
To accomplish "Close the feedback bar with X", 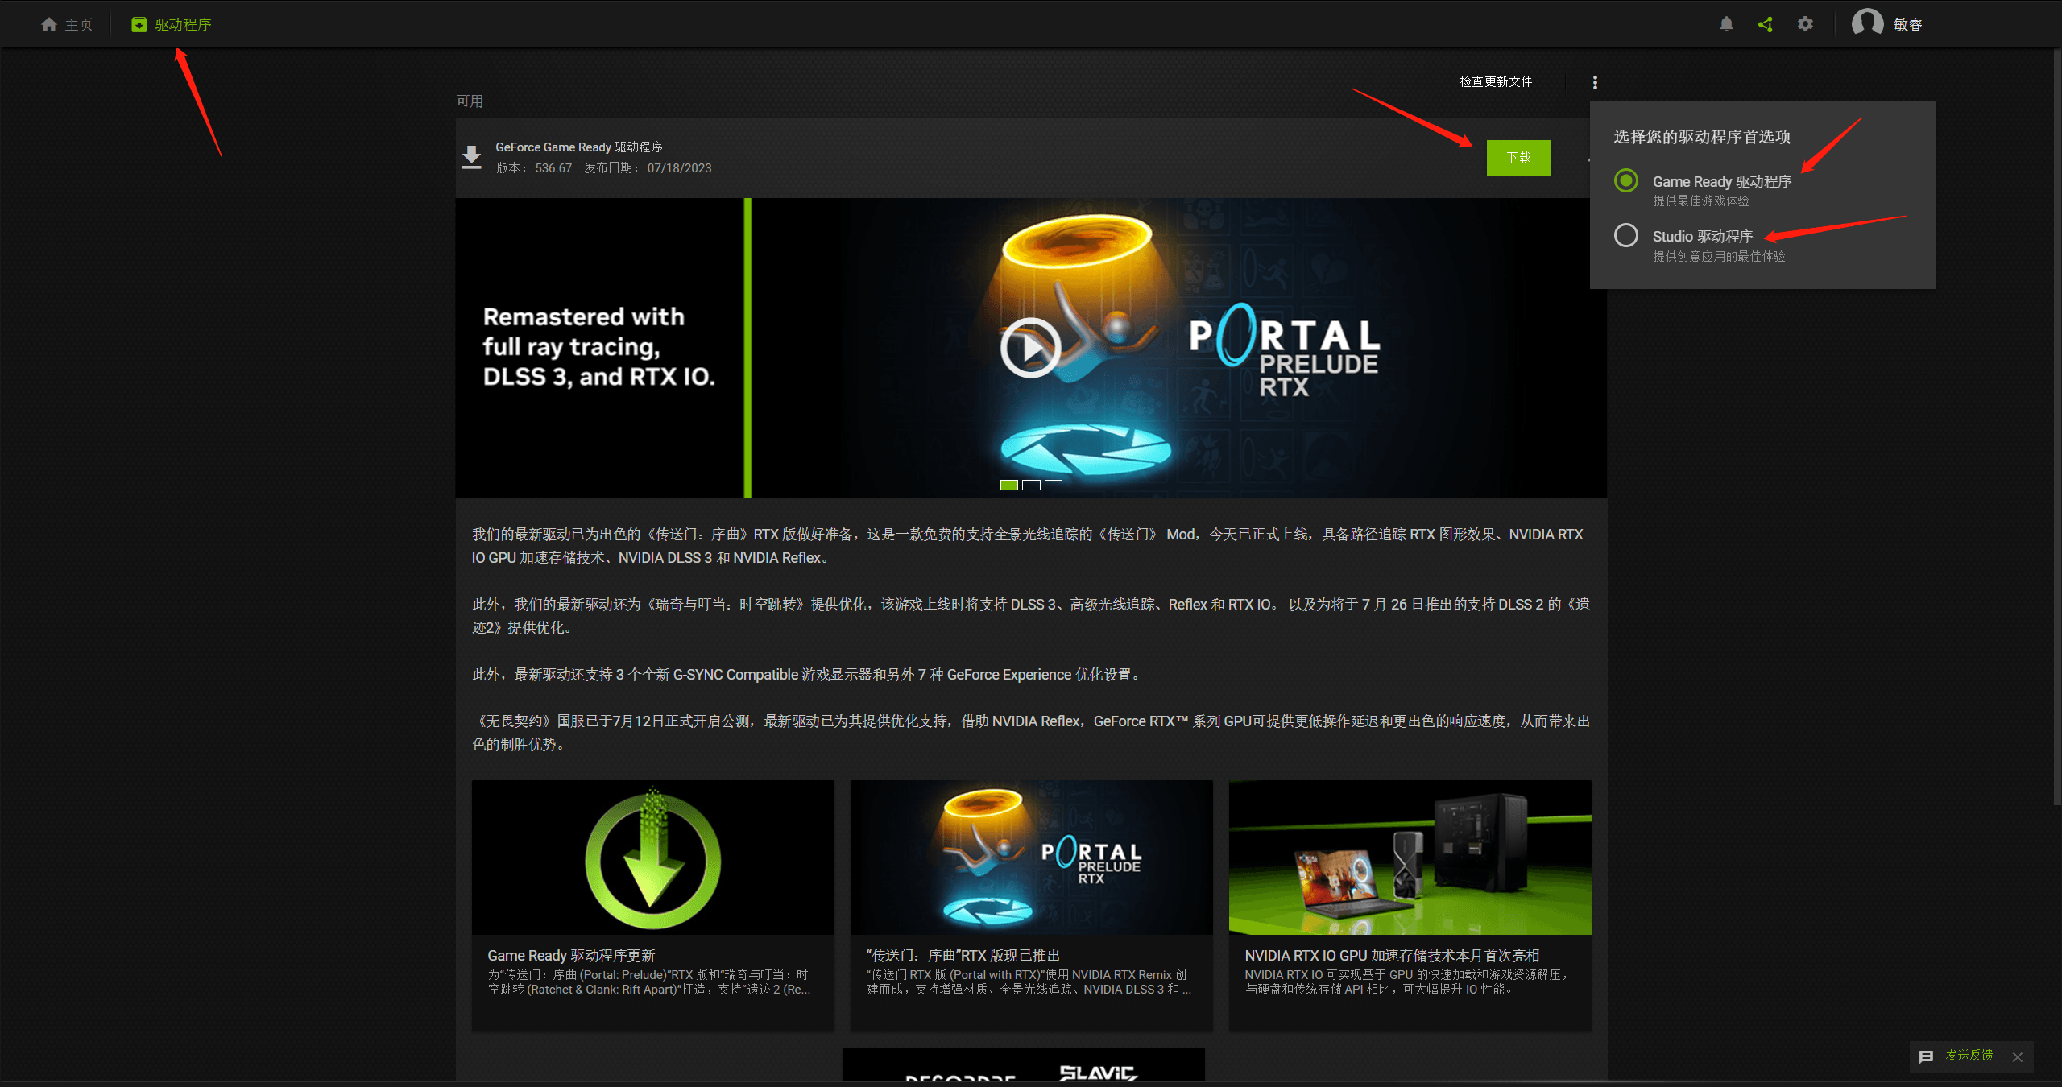I will [2018, 1057].
